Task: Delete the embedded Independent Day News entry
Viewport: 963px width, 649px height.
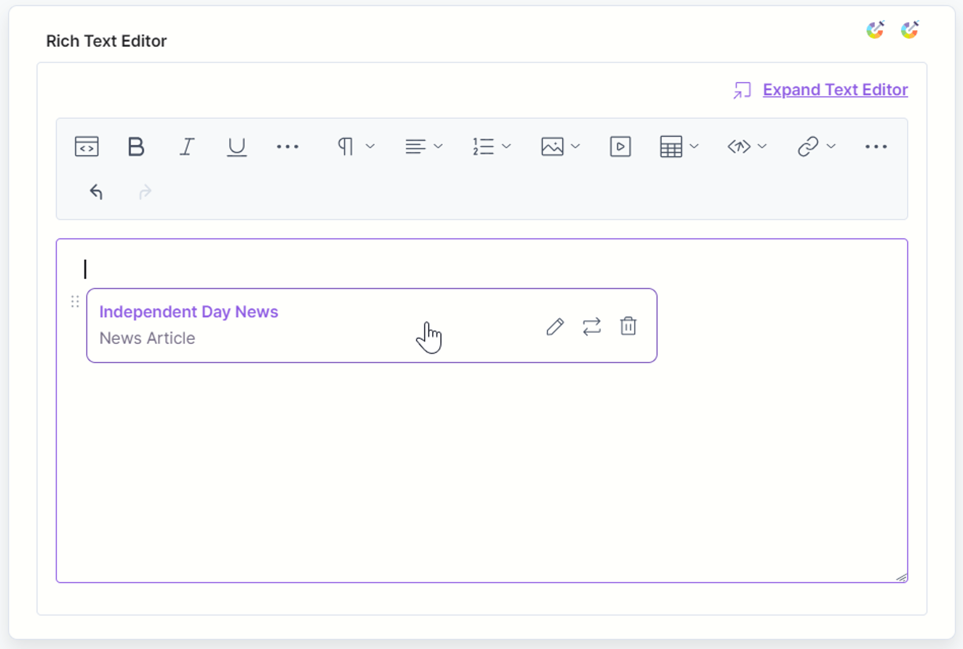Action: (x=628, y=326)
